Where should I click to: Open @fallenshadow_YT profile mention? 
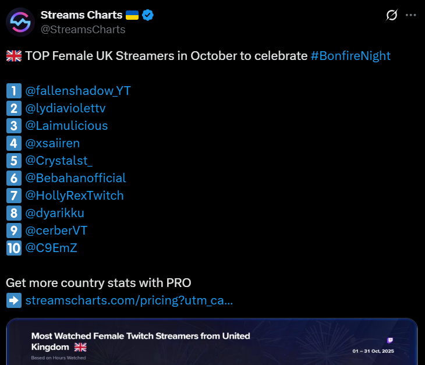[x=78, y=91]
